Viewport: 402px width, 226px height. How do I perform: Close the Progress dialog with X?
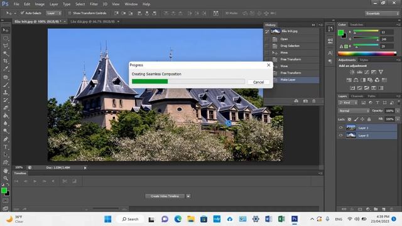tap(268, 65)
